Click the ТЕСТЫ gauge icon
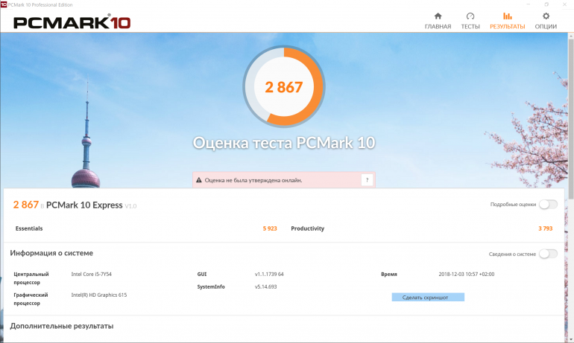This screenshot has height=343, width=574. 470,16
